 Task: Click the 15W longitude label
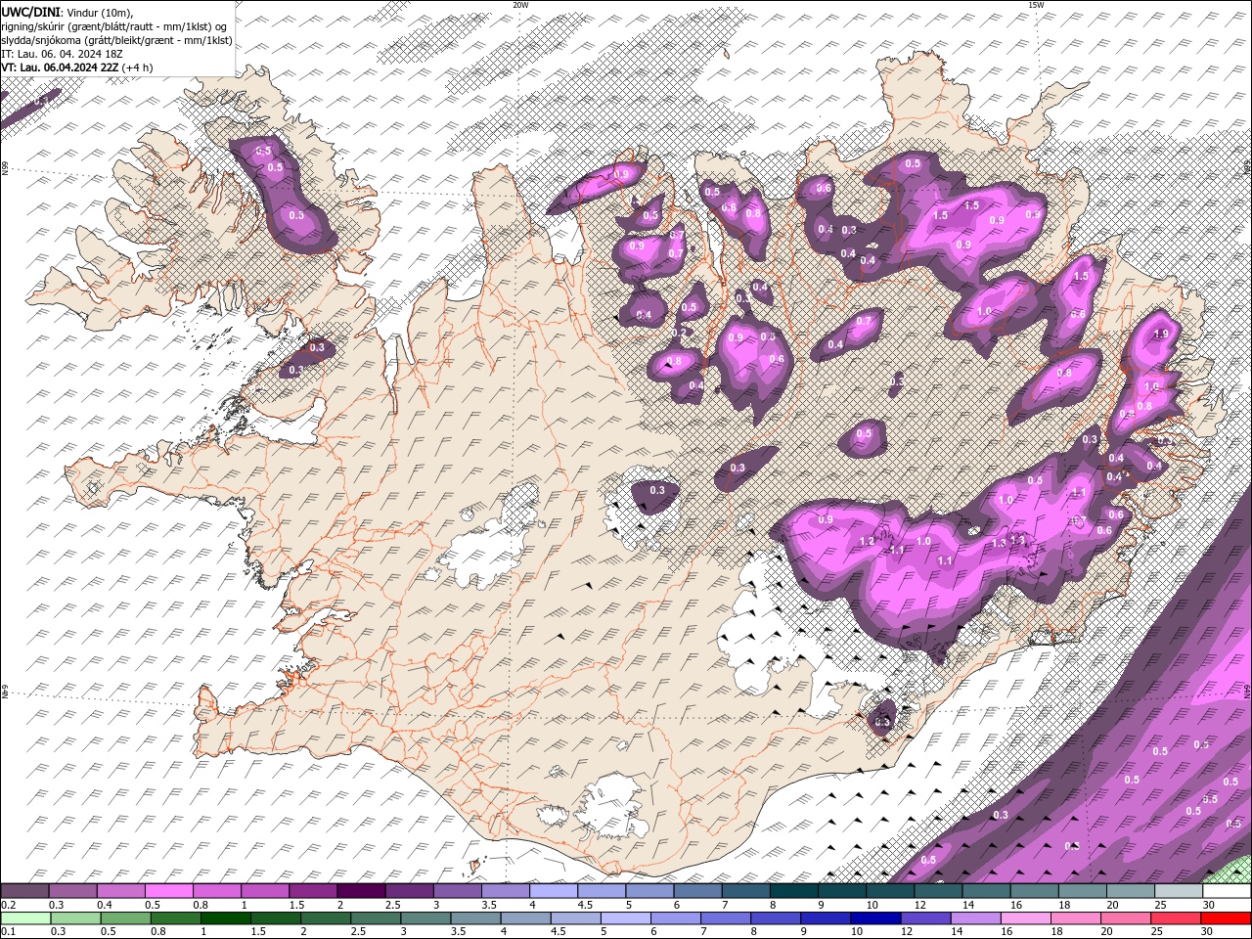pos(1036,5)
